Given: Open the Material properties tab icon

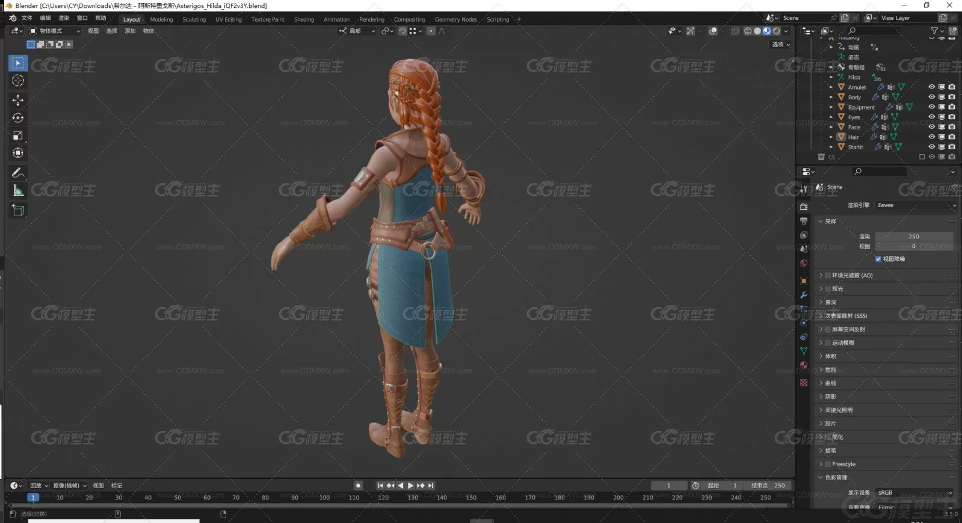Looking at the screenshot, I should pyautogui.click(x=804, y=365).
